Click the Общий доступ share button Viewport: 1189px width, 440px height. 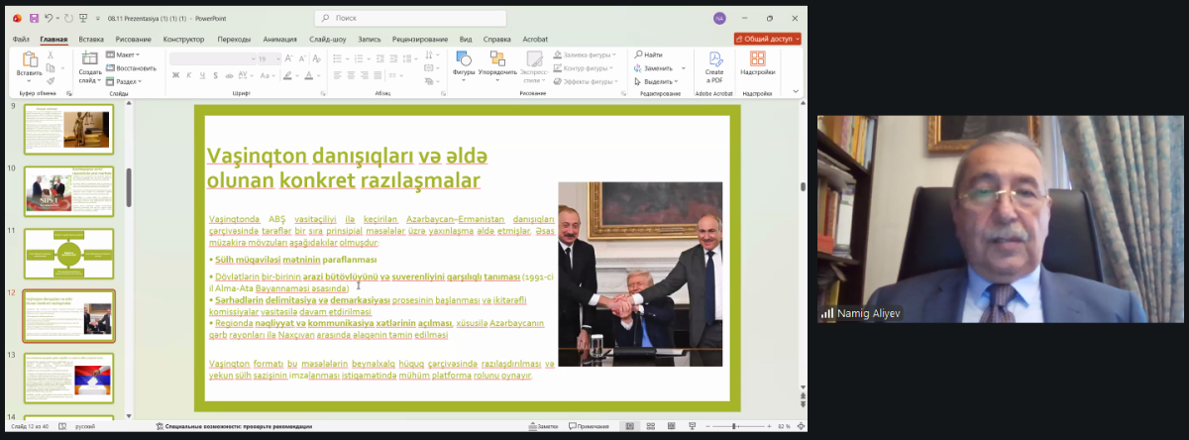tap(767, 39)
